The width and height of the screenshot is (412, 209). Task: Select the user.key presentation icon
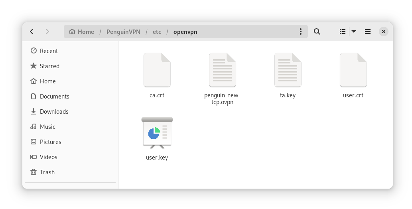(x=157, y=133)
